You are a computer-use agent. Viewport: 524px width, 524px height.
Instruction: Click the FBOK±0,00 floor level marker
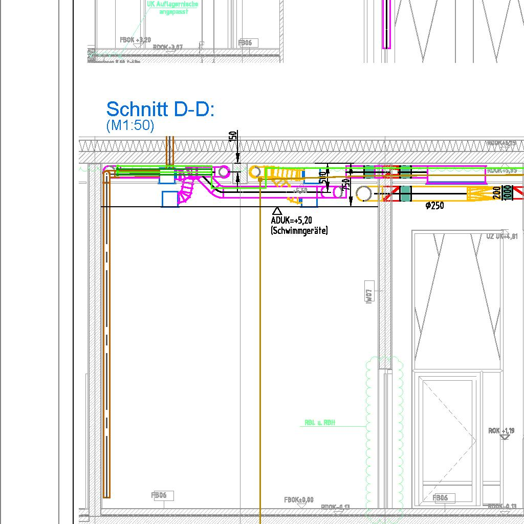tap(299, 500)
